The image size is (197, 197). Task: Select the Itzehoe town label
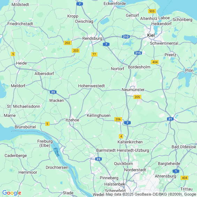tap(73, 120)
